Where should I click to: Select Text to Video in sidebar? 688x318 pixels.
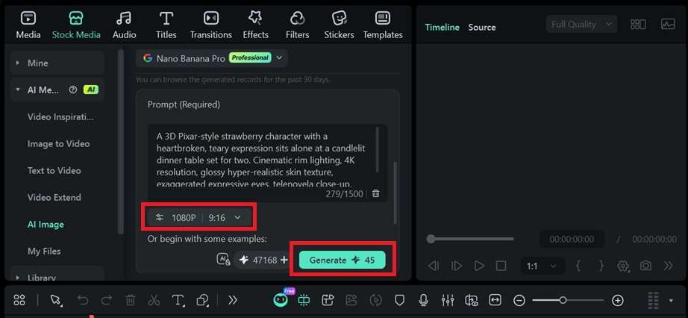pyautogui.click(x=54, y=171)
